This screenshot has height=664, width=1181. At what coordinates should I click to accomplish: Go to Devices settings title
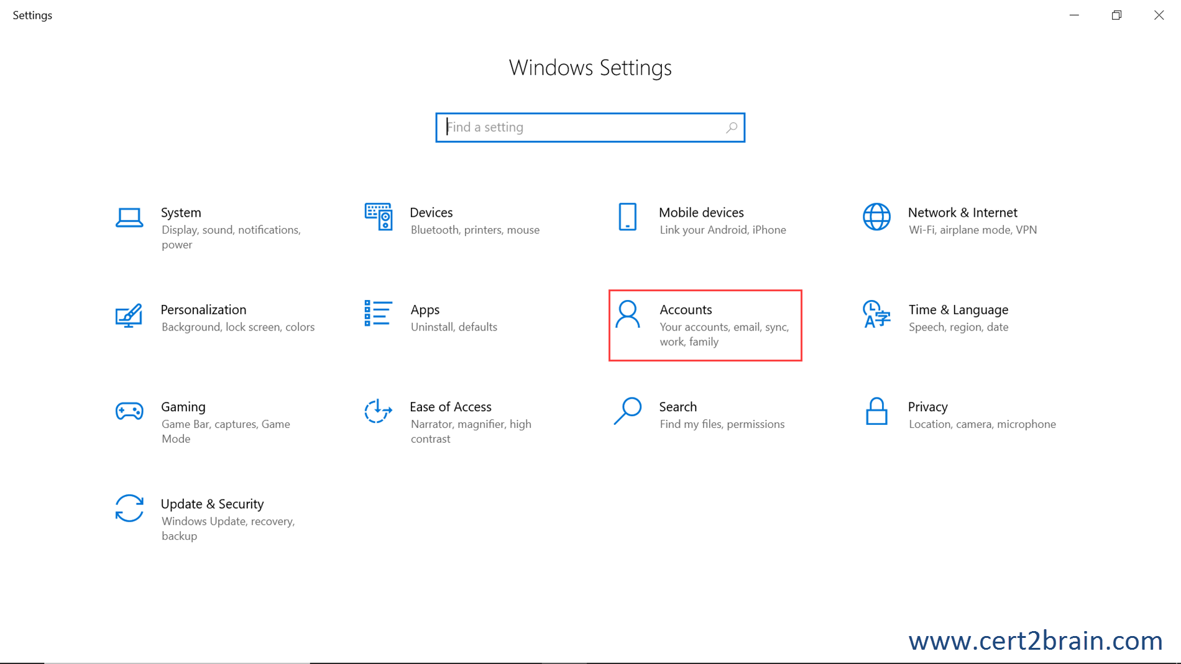click(x=431, y=212)
